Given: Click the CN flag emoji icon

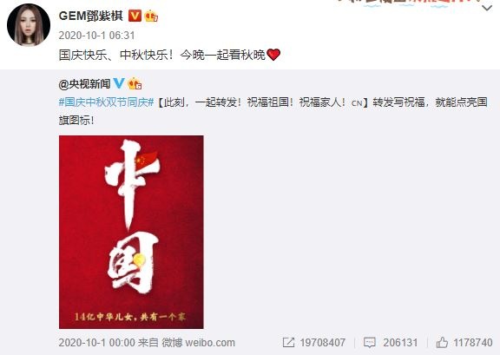Looking at the screenshot, I should 357,103.
